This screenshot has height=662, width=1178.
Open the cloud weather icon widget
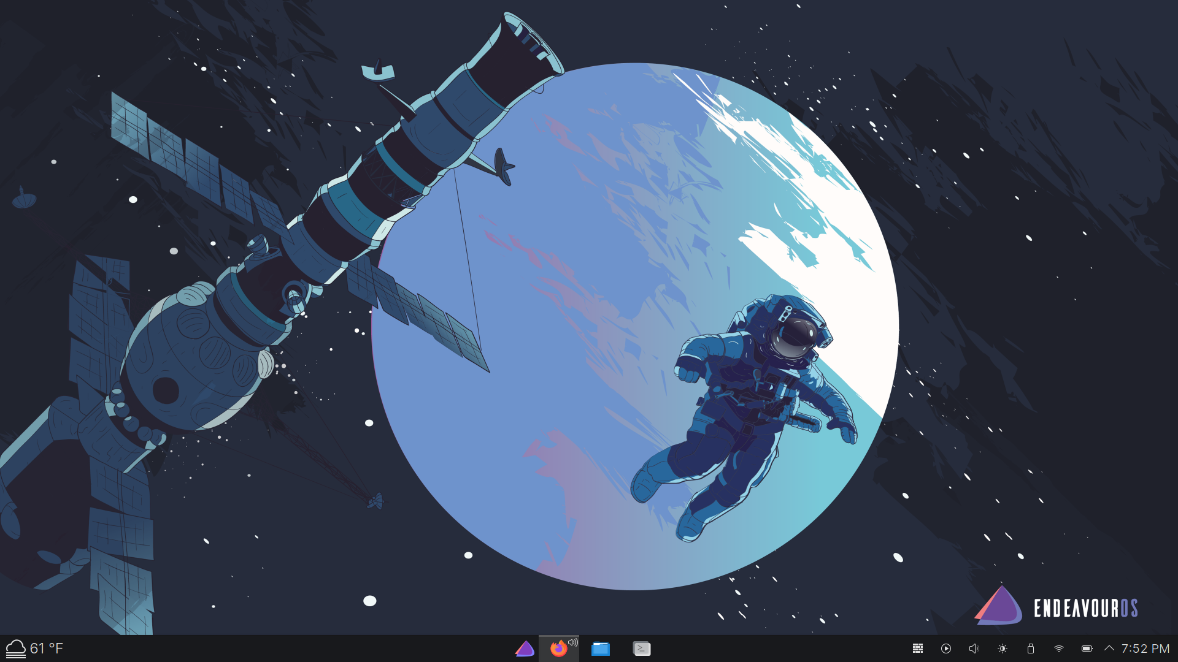click(16, 649)
